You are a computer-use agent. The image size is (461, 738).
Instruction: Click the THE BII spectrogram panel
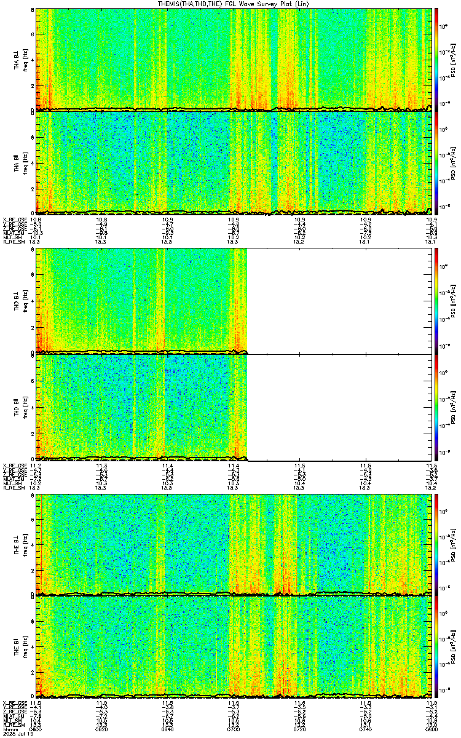pos(234,646)
